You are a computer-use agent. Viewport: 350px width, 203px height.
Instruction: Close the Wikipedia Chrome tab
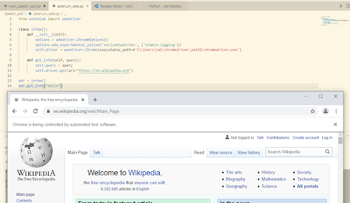tap(83, 100)
